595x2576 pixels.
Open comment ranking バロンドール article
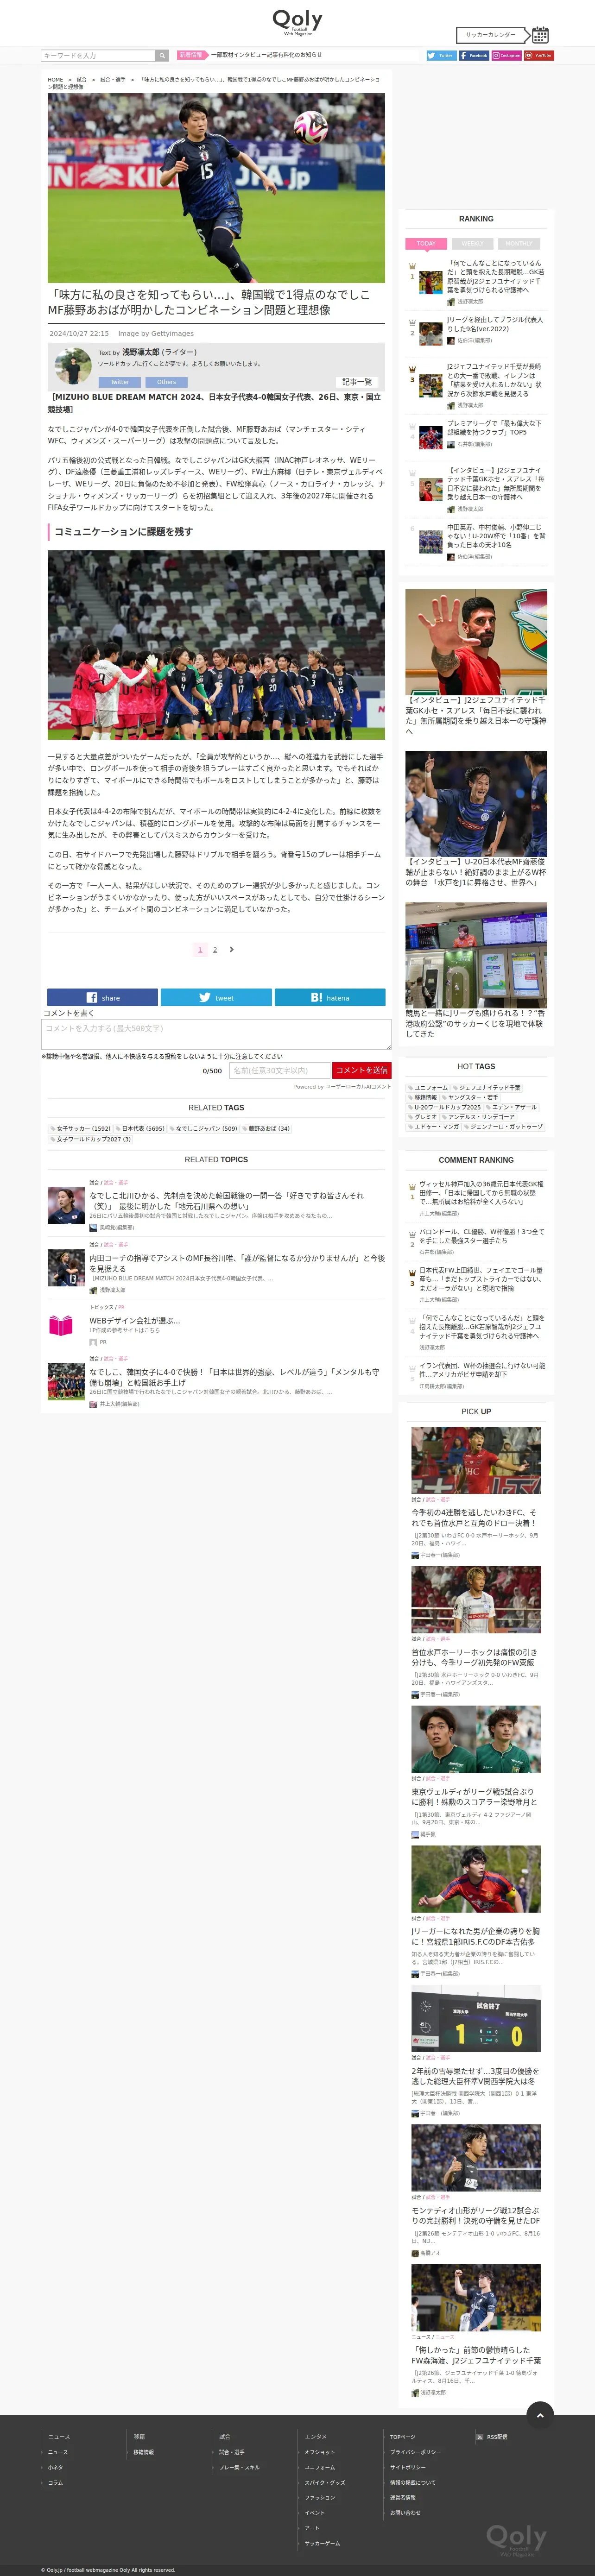pos(481,1236)
